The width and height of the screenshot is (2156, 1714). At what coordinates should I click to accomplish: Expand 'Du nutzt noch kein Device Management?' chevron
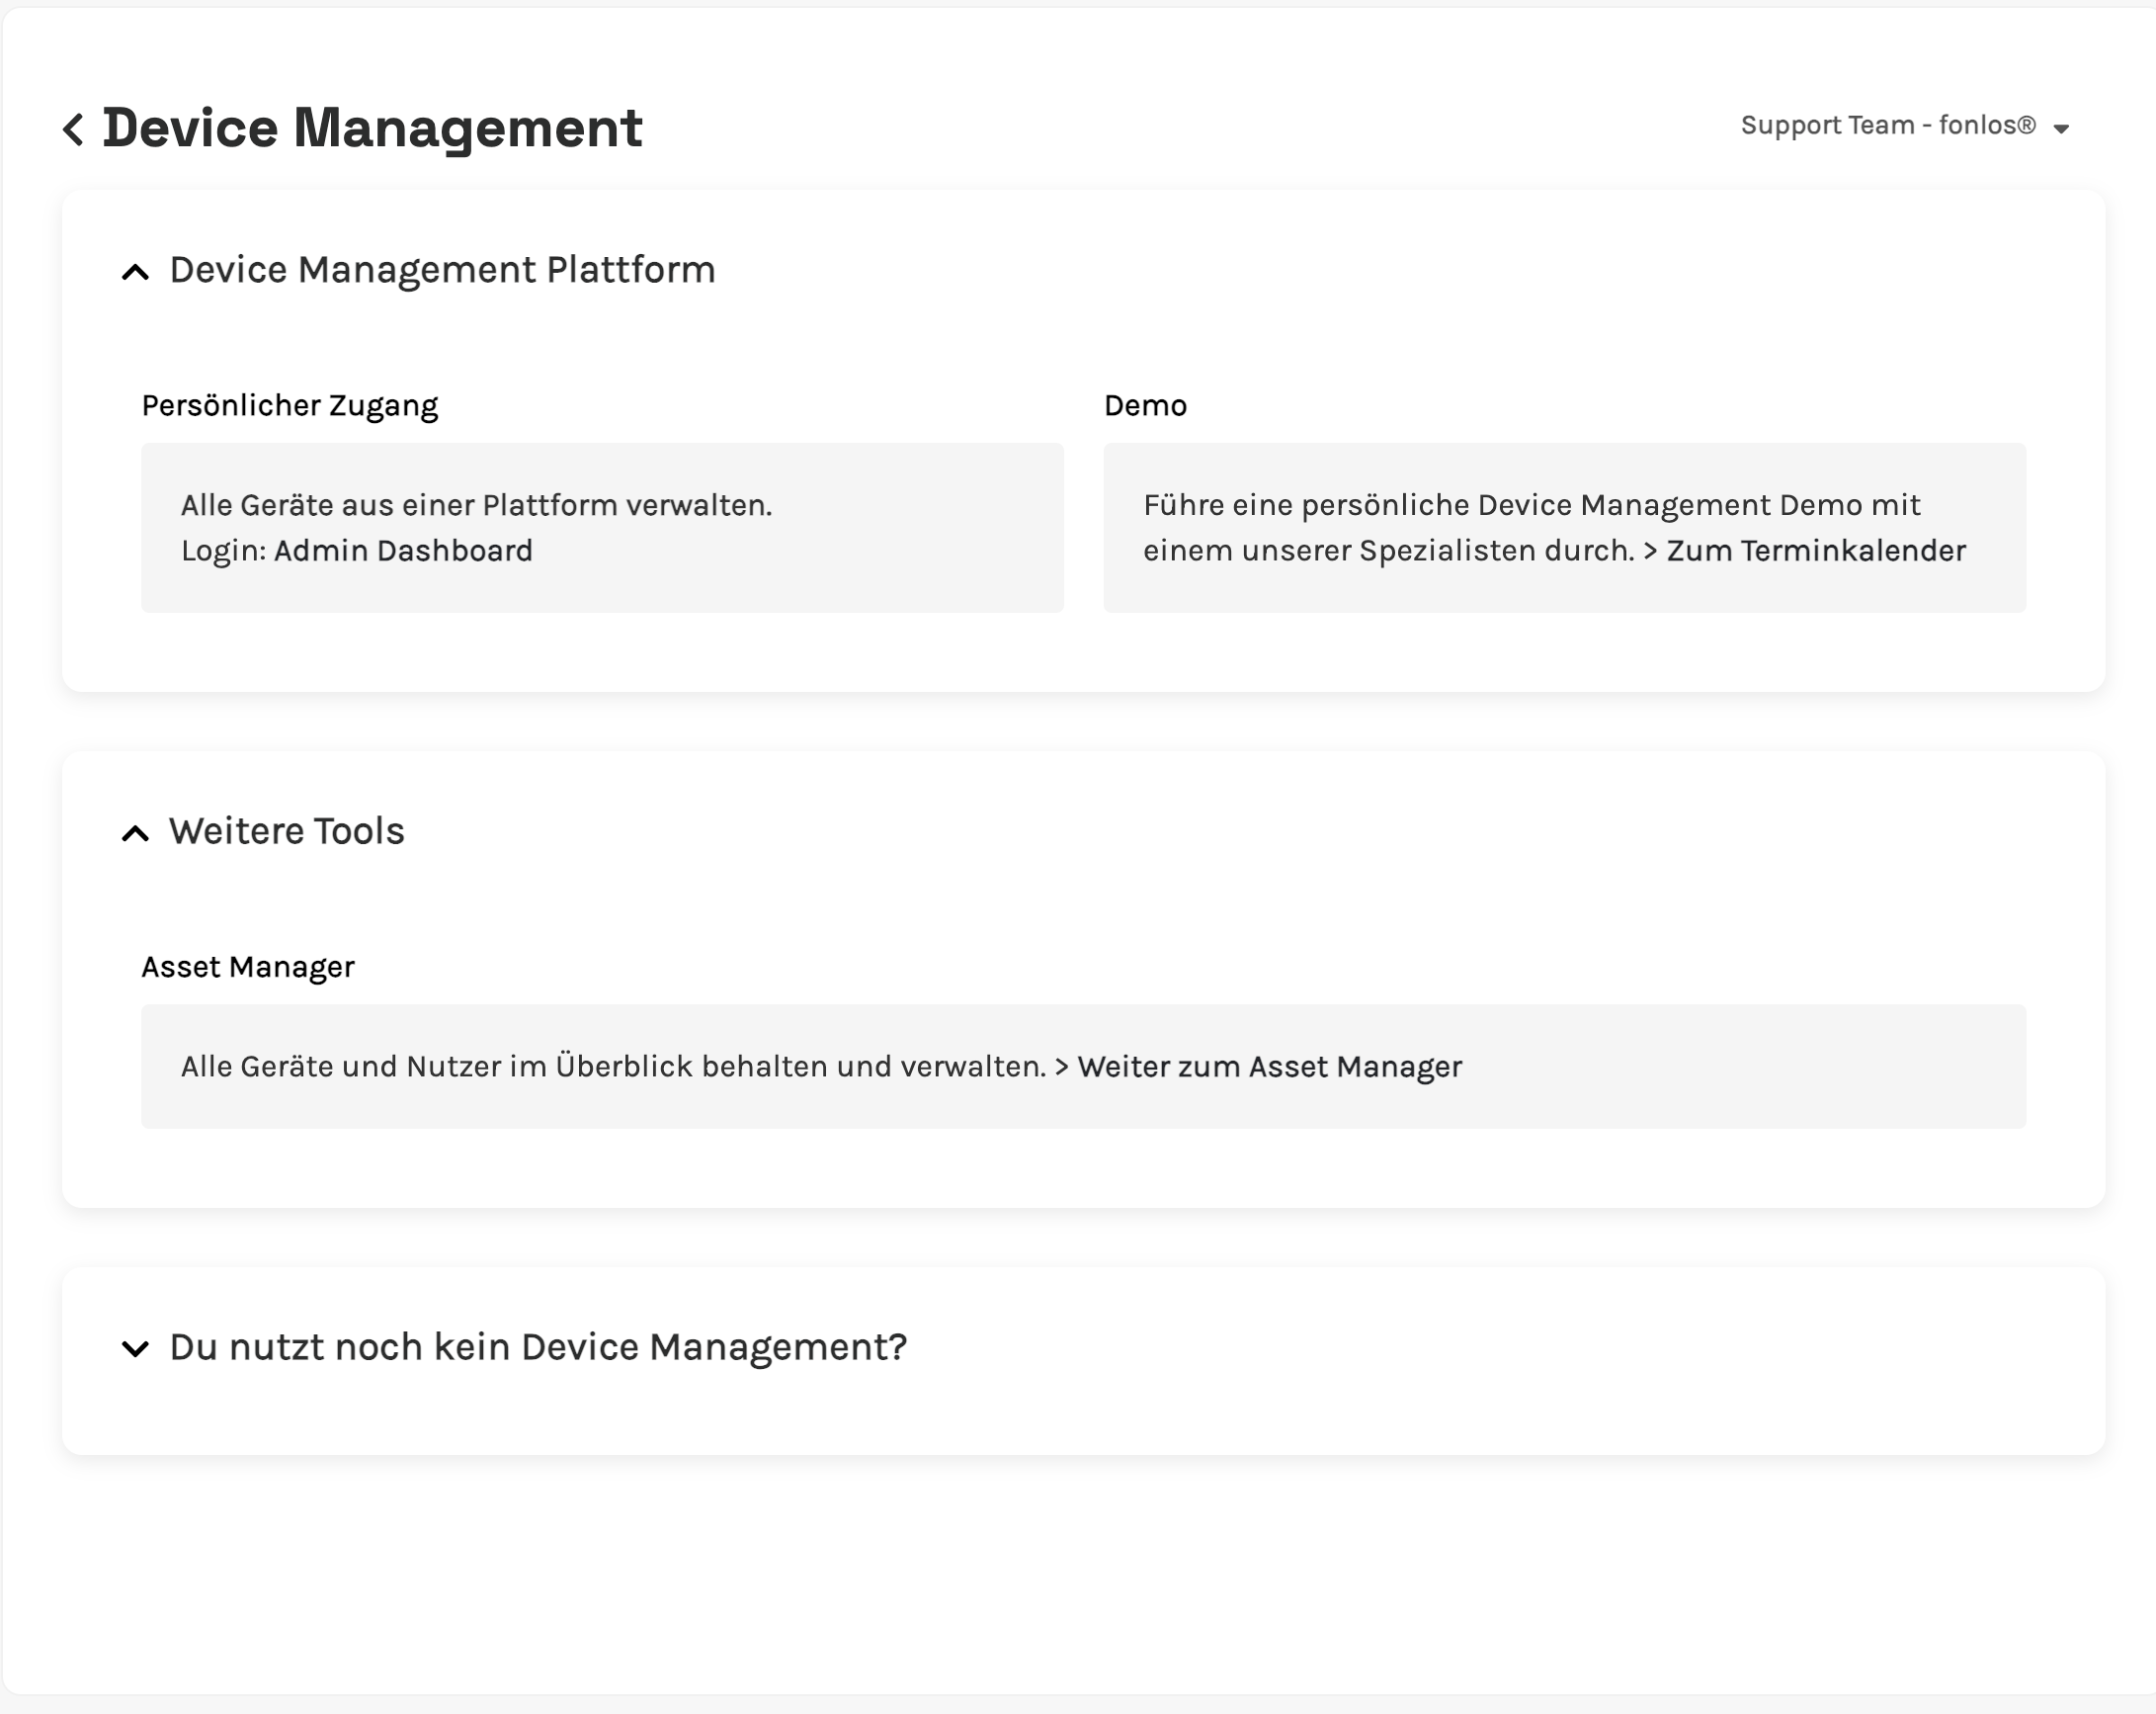[x=135, y=1349]
